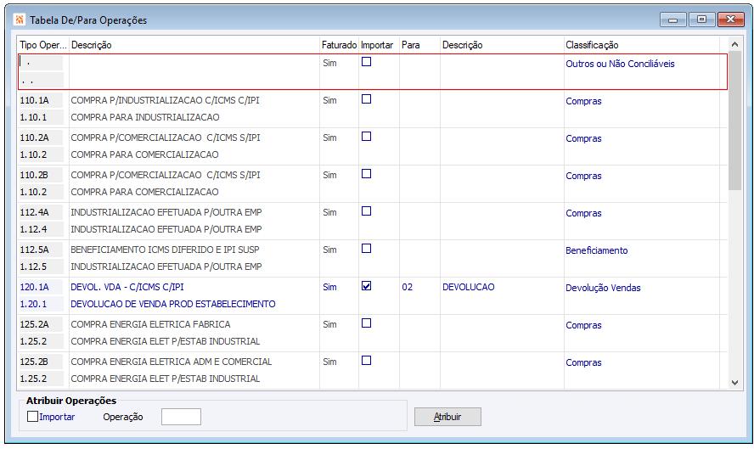The image size is (754, 449).
Task: Select cell 125.2A in Tipo Oper column
Action: coord(41,324)
